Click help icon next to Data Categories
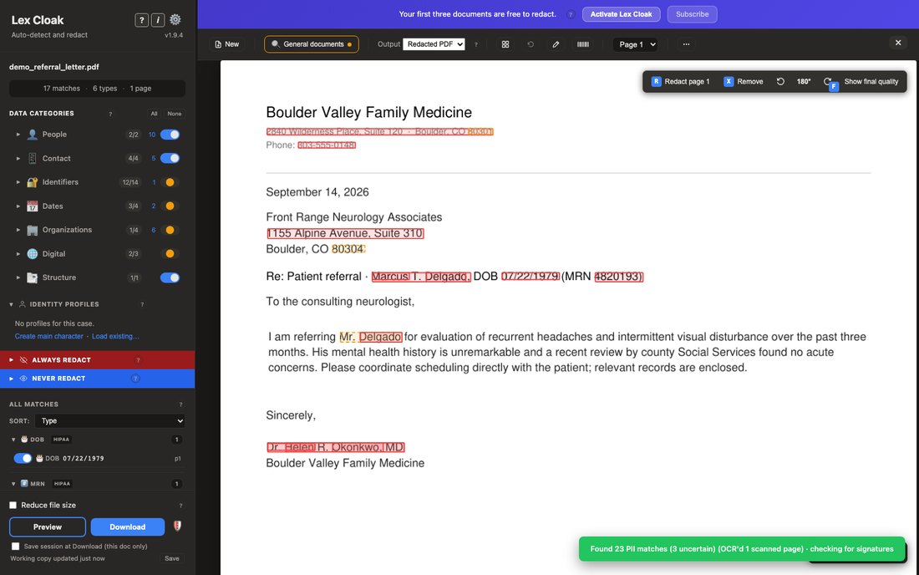Image resolution: width=919 pixels, height=575 pixels. [x=110, y=114]
